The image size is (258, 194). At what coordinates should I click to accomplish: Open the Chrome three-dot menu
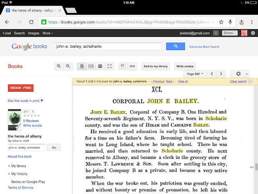pyautogui.click(x=252, y=22)
